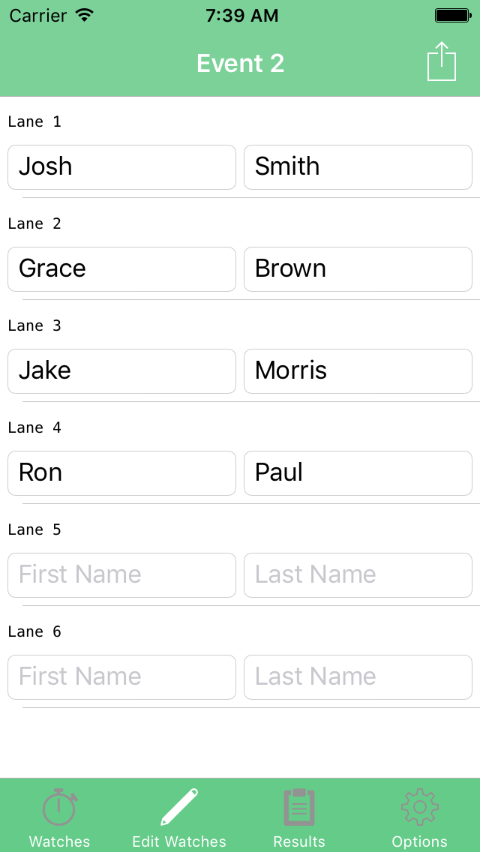
Task: Select the Brown last name field
Action: coord(358,269)
